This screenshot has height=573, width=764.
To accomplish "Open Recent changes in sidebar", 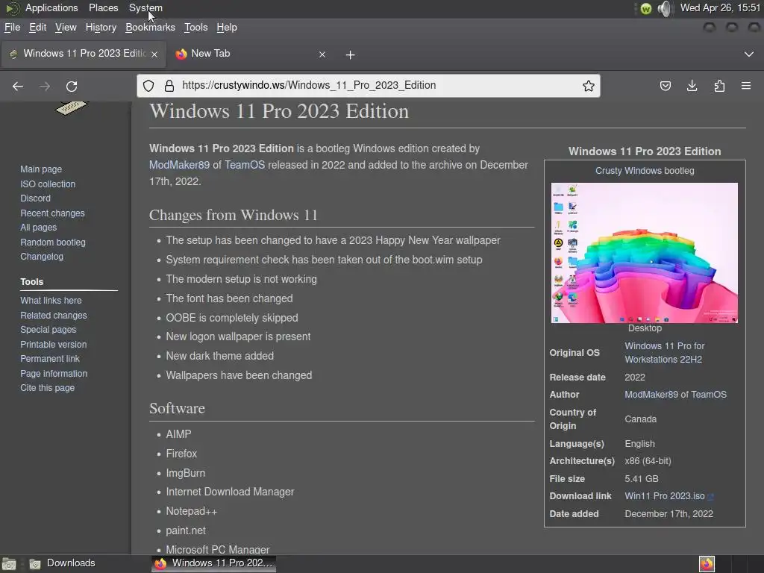I will tap(52, 213).
